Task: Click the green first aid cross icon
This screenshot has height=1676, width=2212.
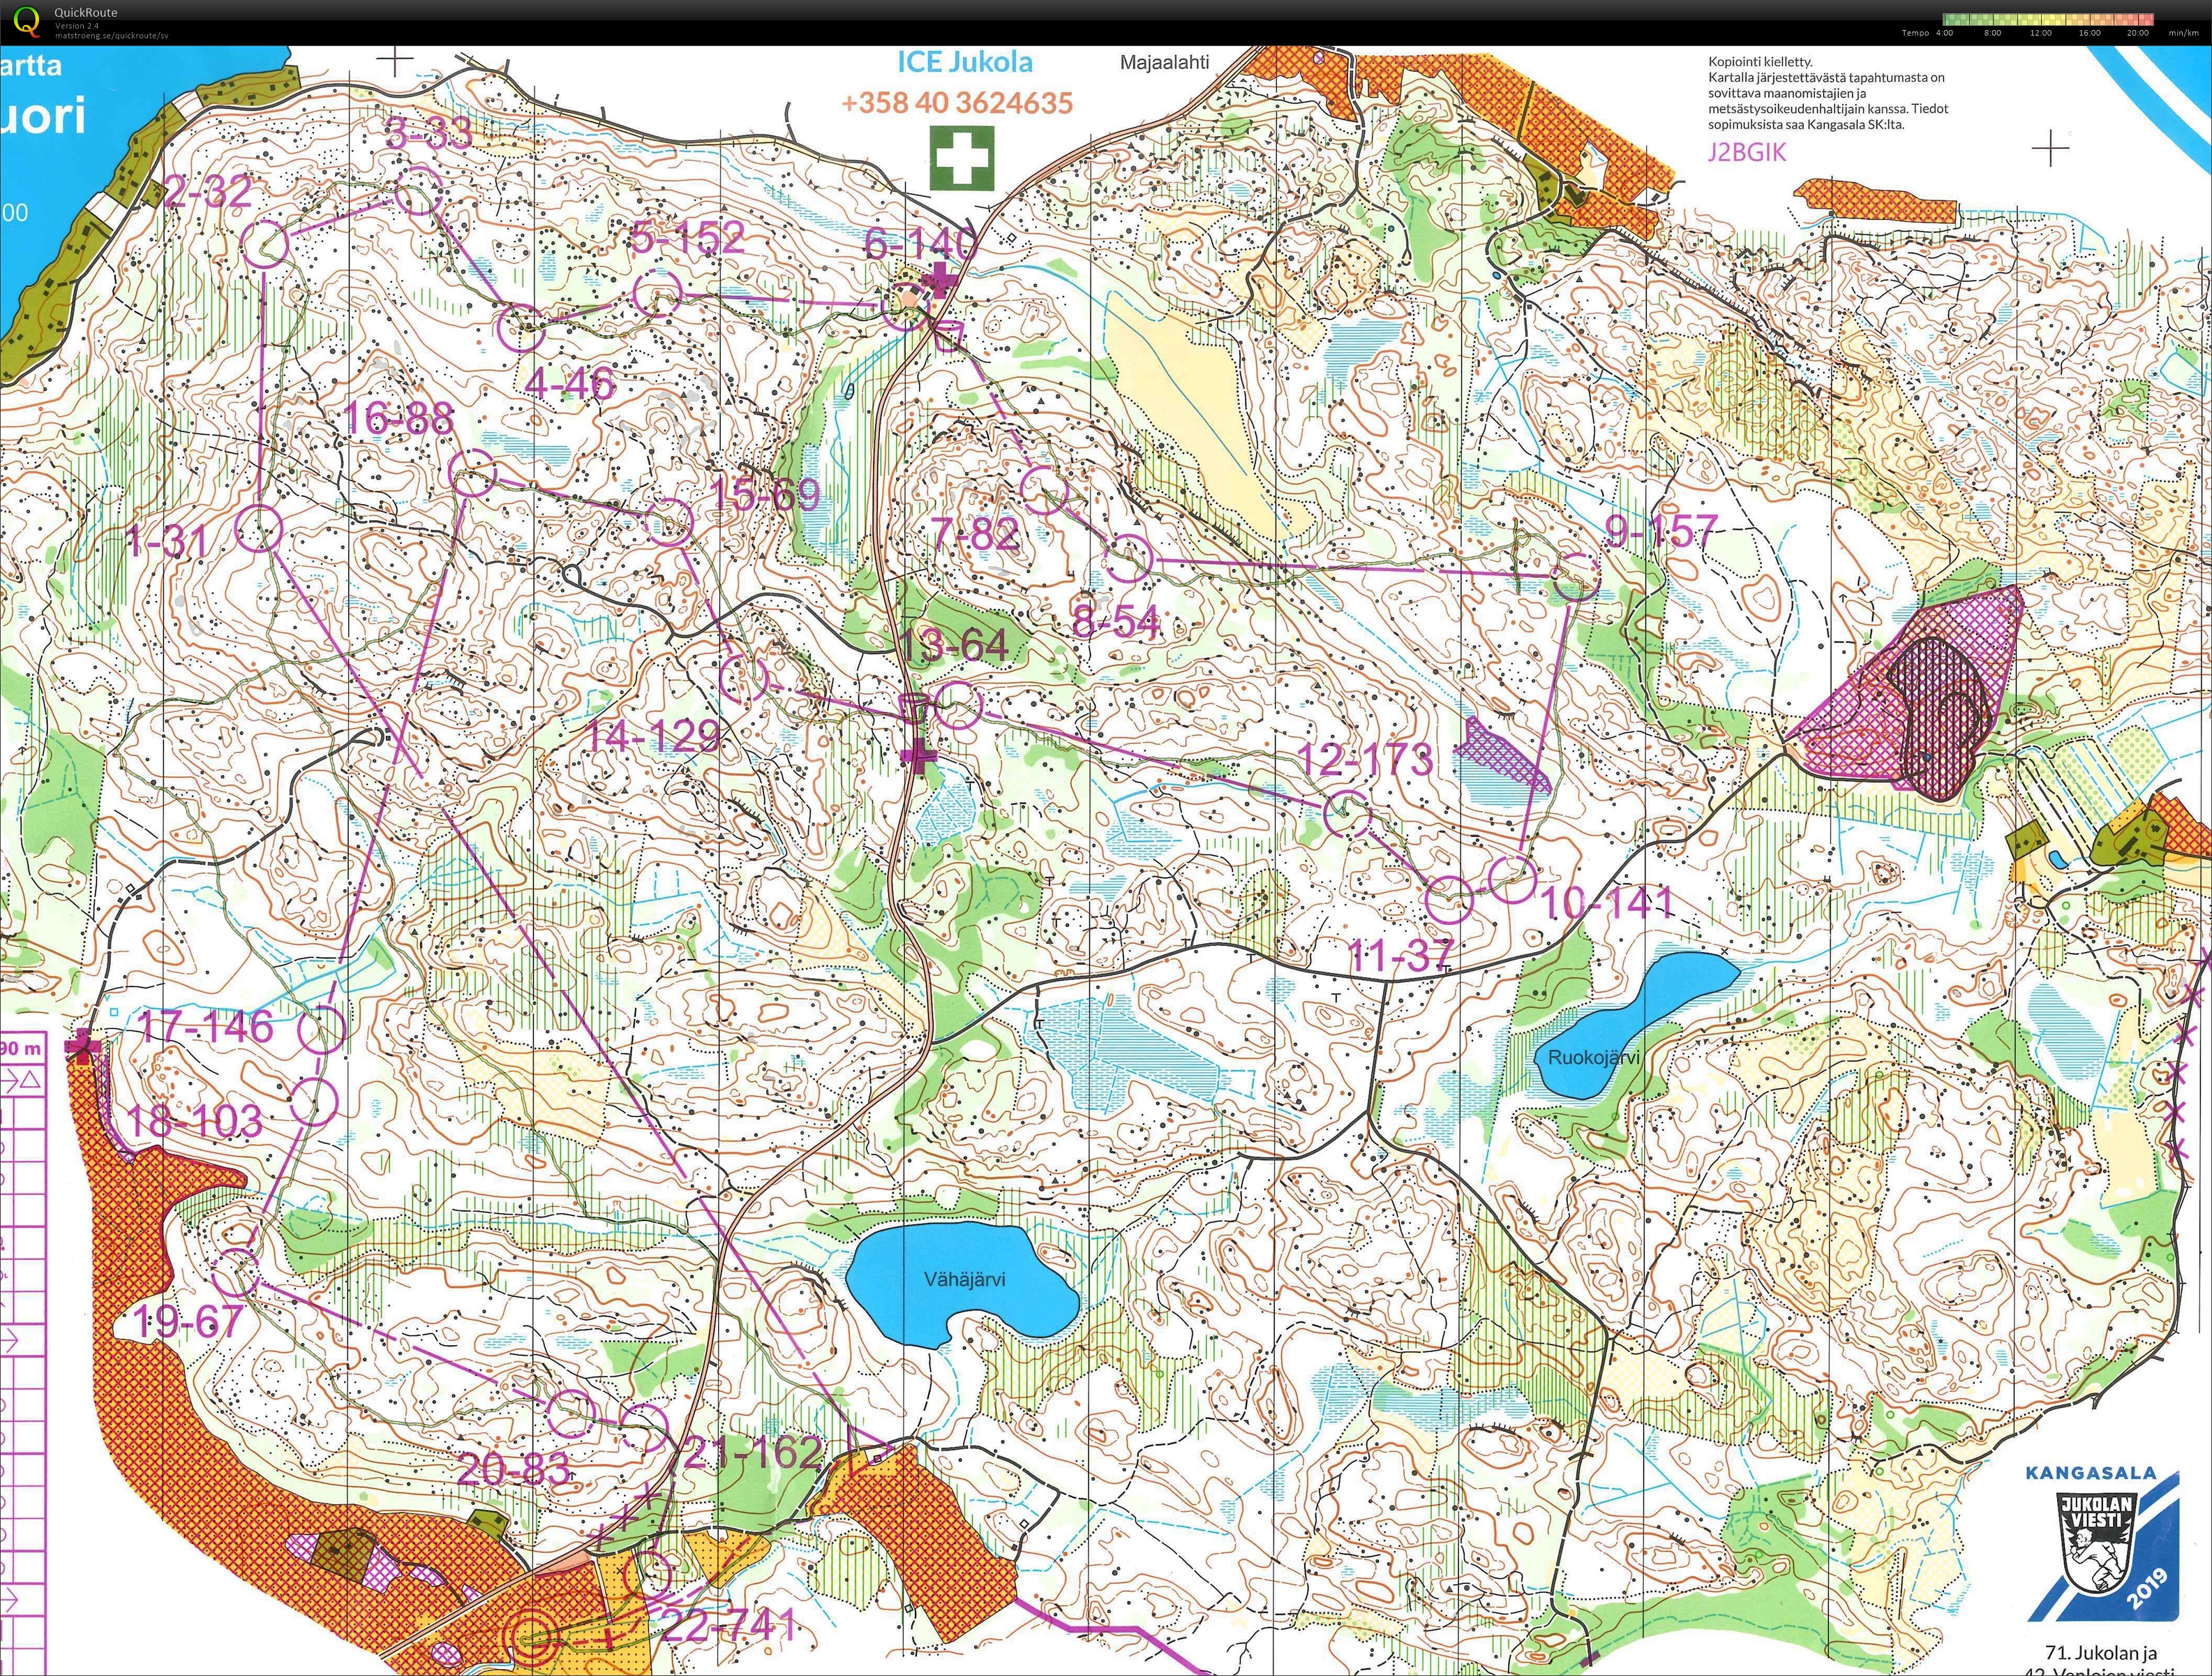Action: [x=962, y=158]
